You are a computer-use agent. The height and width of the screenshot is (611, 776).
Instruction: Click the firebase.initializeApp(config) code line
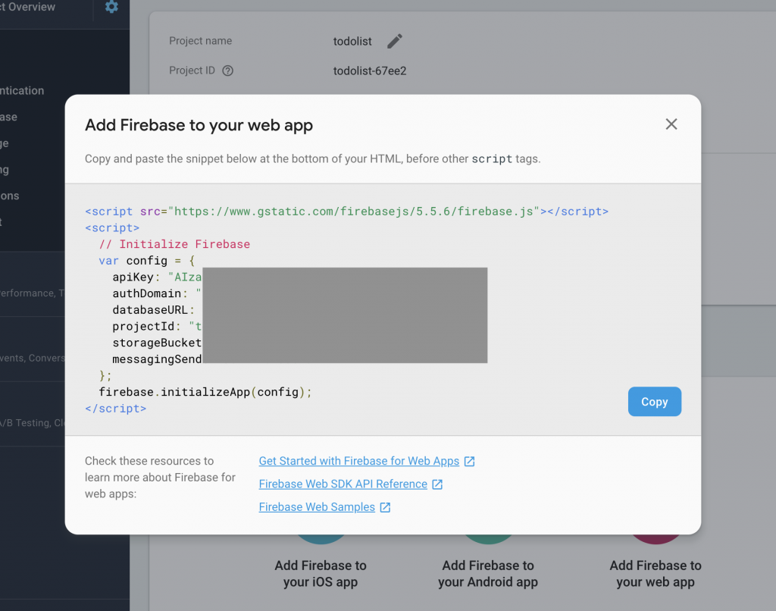[205, 392]
